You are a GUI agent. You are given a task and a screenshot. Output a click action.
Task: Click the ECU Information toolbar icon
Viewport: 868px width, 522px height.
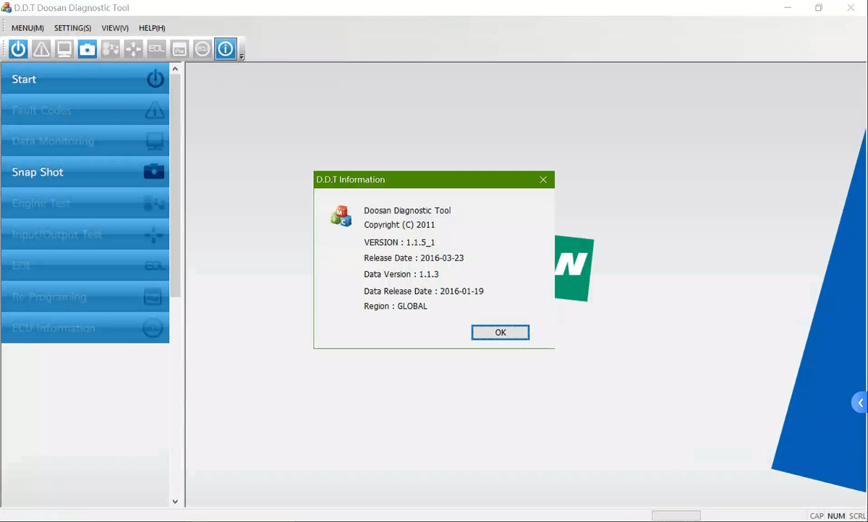(203, 49)
